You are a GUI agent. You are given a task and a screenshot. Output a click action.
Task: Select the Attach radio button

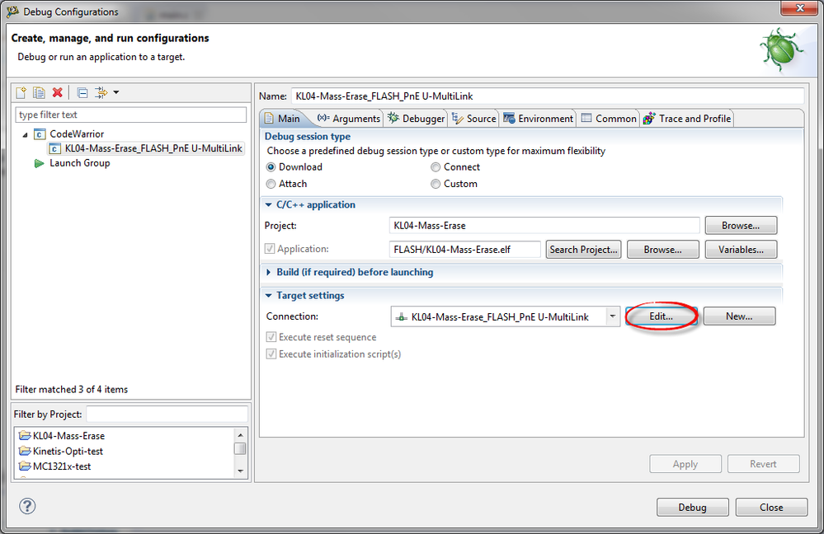(x=271, y=184)
